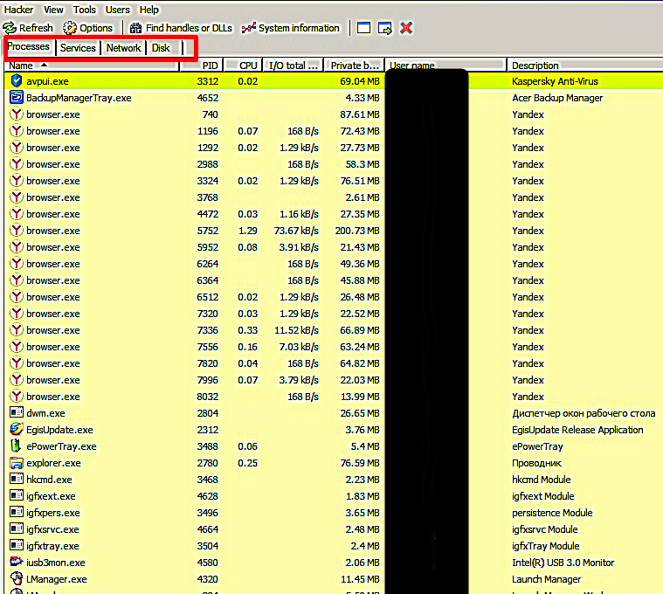The image size is (663, 594).
Task: Click the igfxsrvc.exe icon
Action: point(16,528)
